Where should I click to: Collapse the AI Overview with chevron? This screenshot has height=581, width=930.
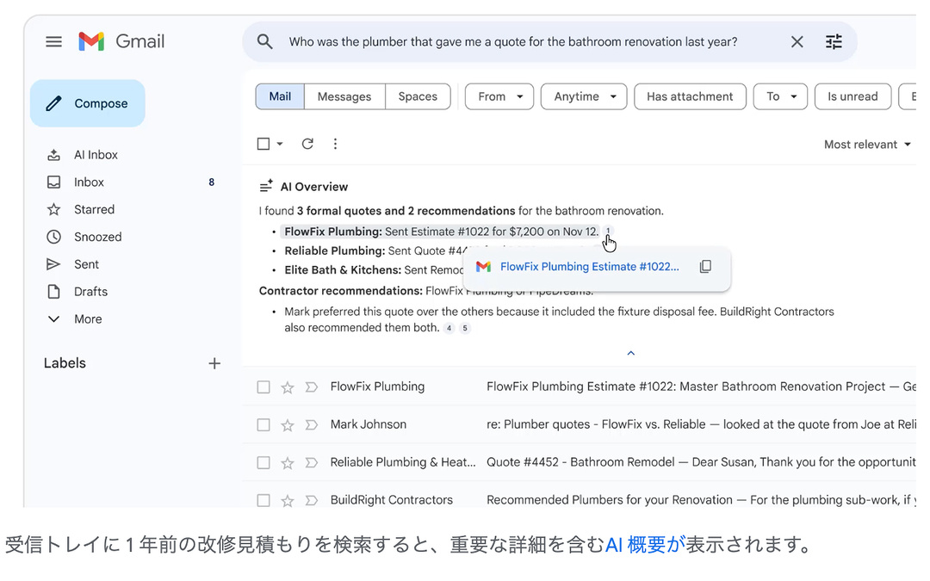pos(630,353)
